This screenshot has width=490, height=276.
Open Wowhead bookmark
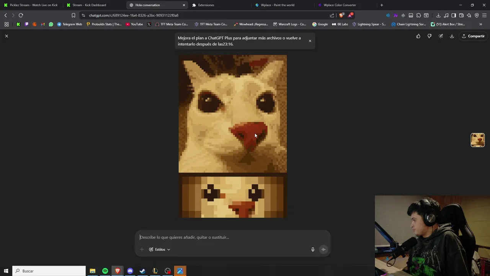click(x=251, y=24)
